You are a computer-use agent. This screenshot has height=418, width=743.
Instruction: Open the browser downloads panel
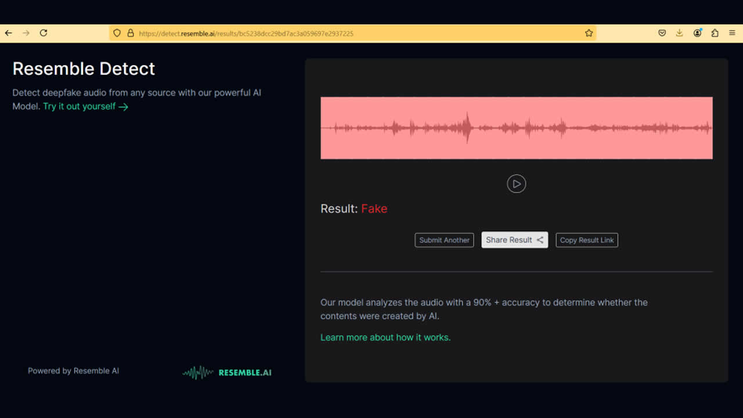(x=679, y=33)
